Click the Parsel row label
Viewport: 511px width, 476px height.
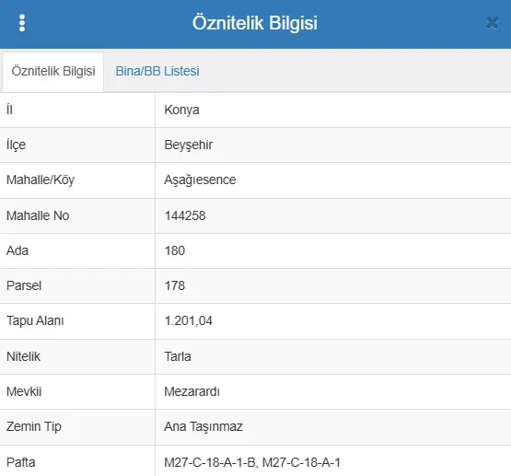24,285
